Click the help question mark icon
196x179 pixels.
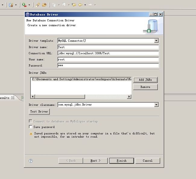[31, 161]
